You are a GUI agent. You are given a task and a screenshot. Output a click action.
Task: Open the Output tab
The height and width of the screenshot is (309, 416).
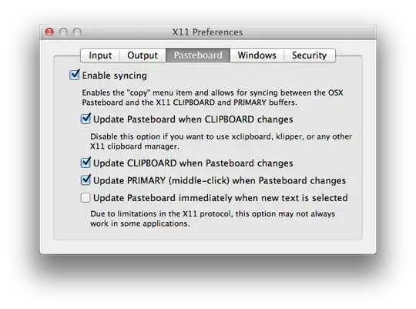pyautogui.click(x=143, y=55)
